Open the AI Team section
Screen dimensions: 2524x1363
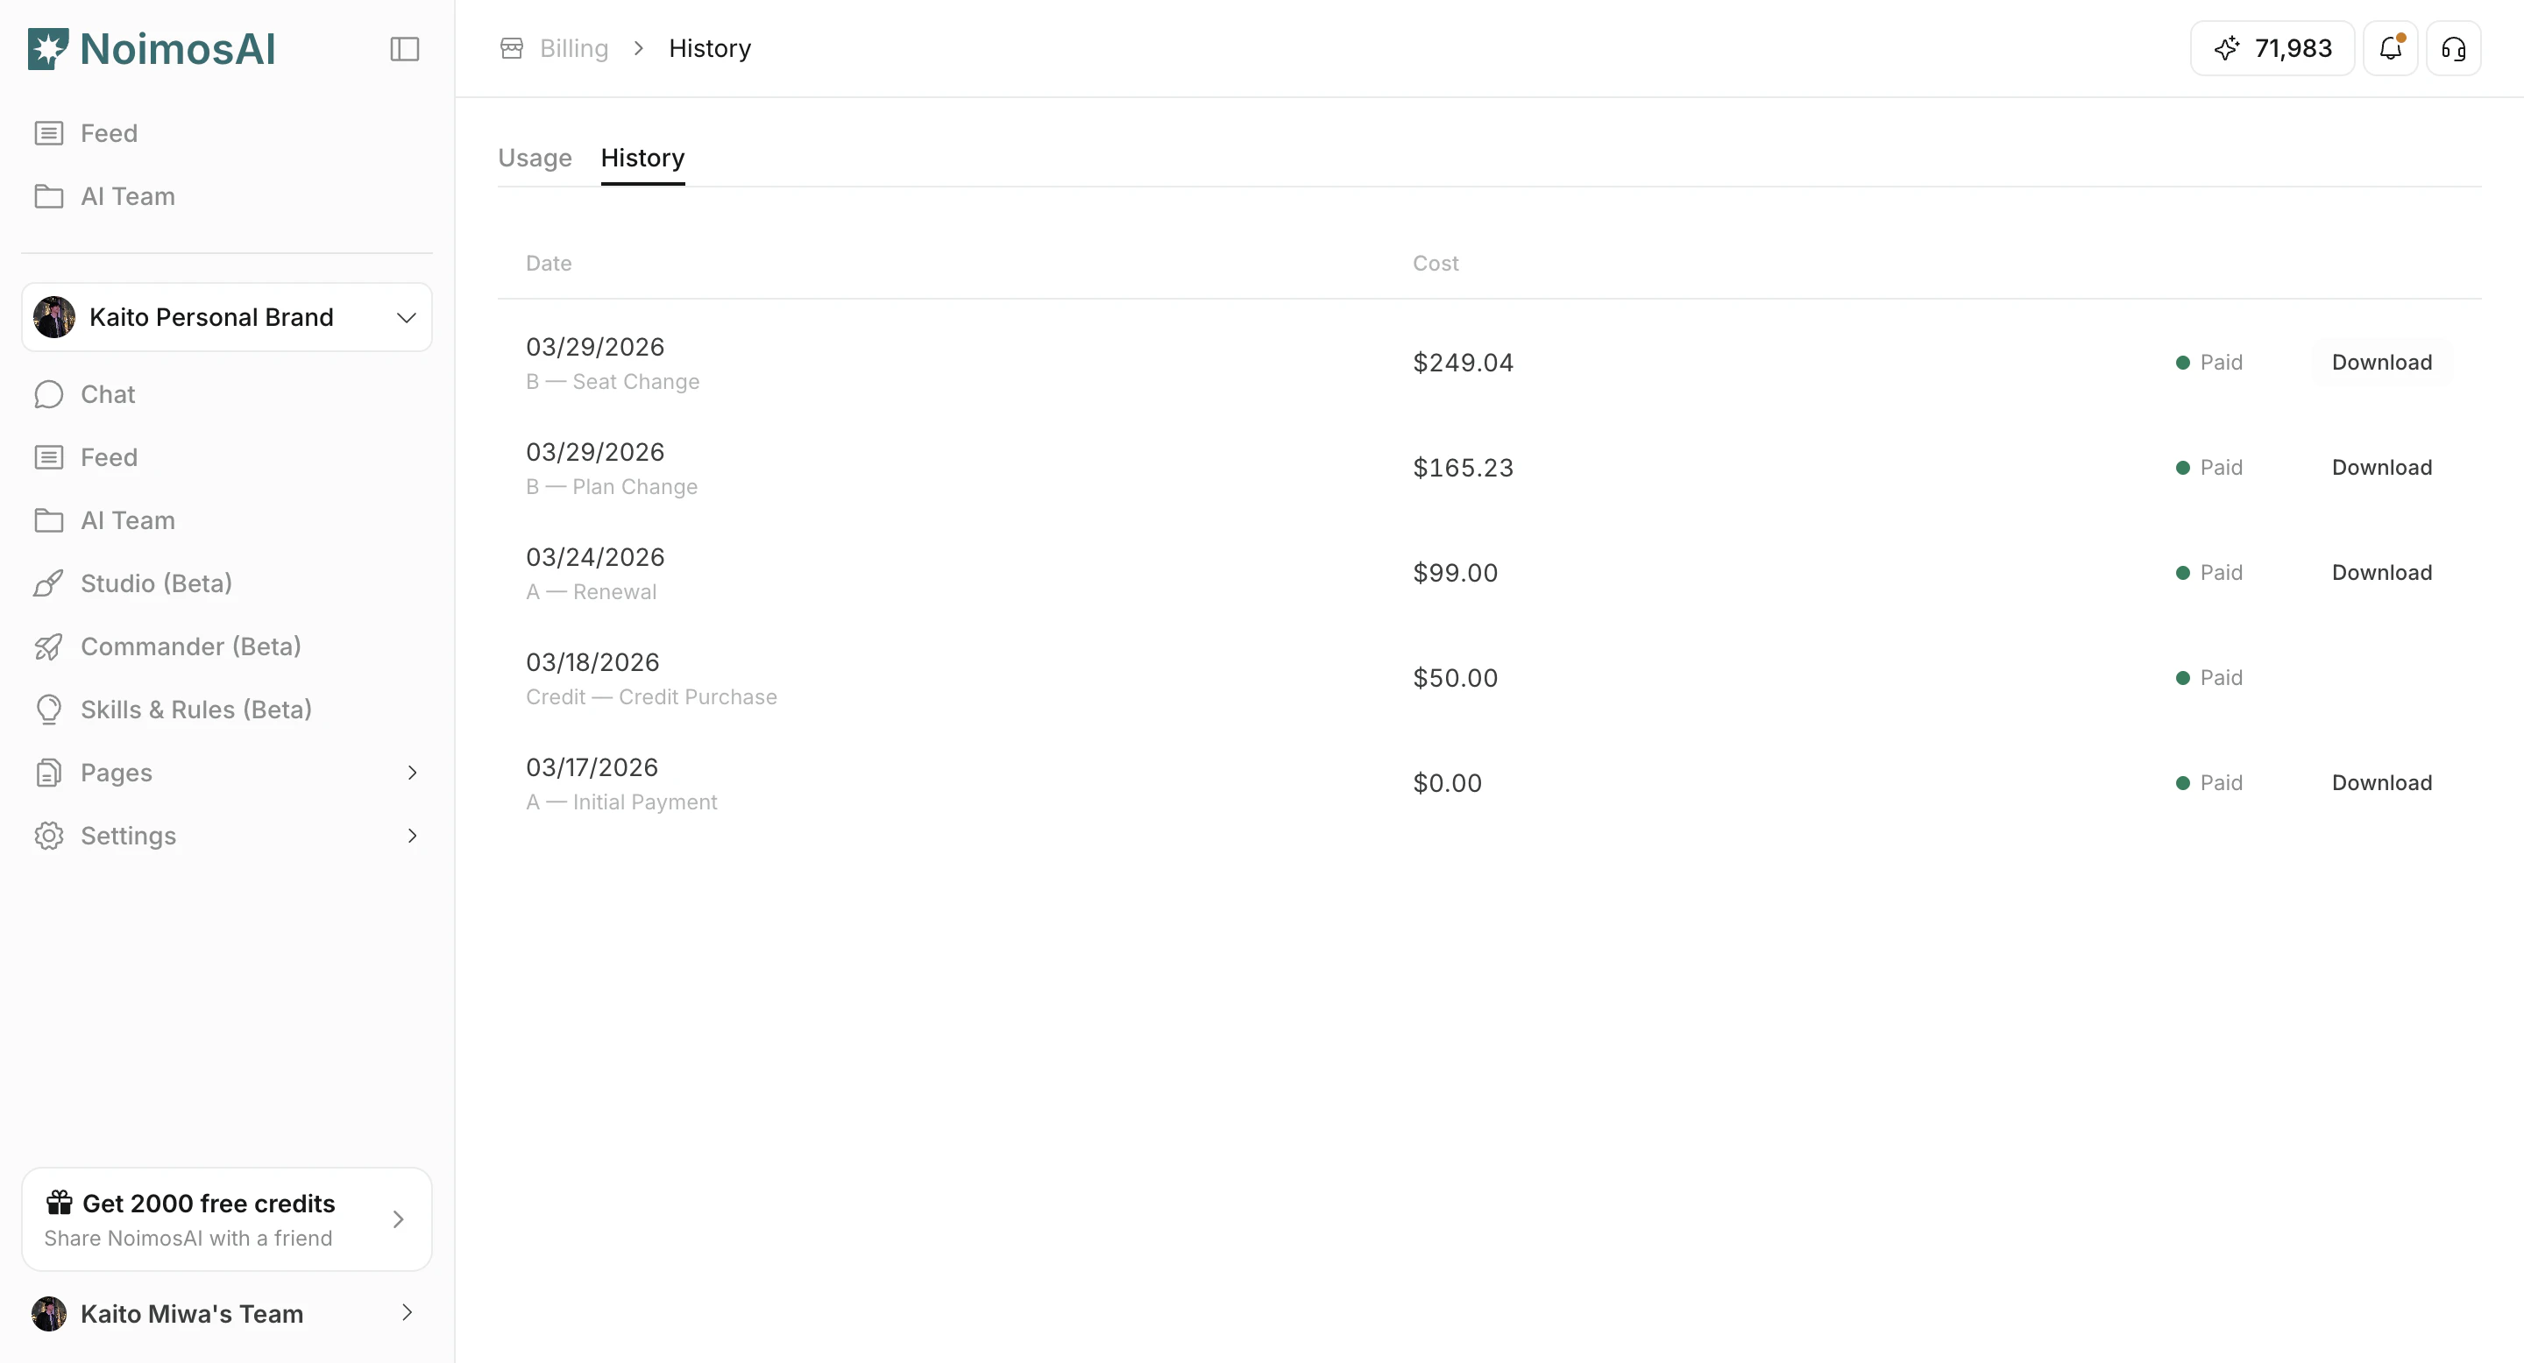[127, 520]
